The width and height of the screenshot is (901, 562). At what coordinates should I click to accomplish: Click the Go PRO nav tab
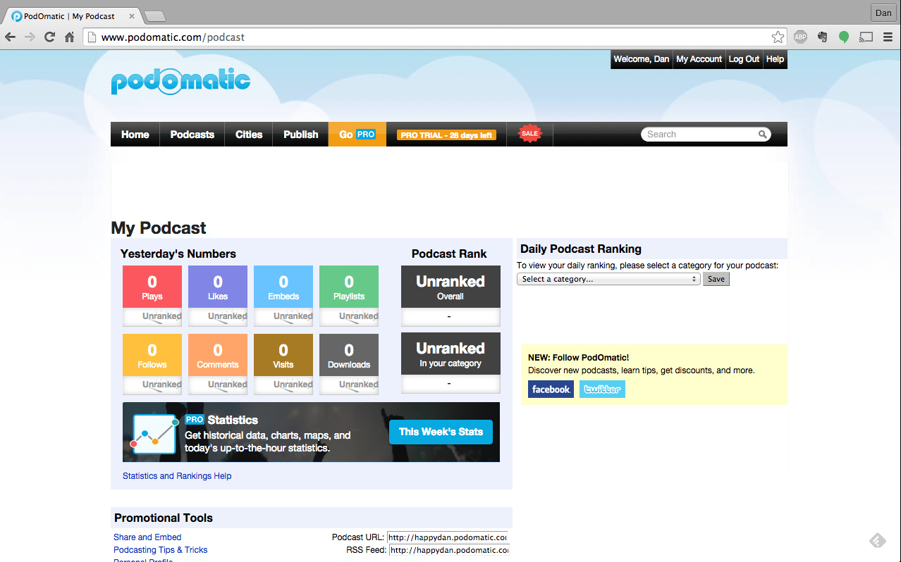(x=357, y=135)
